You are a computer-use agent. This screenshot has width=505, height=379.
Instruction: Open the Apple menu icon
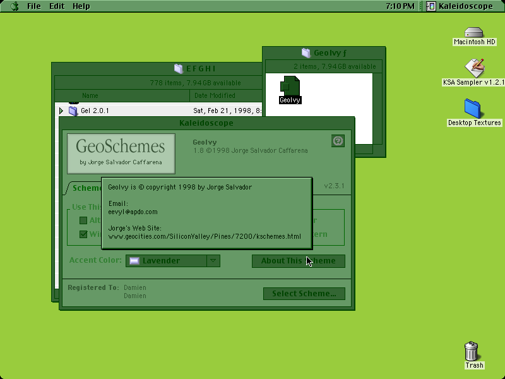15,6
